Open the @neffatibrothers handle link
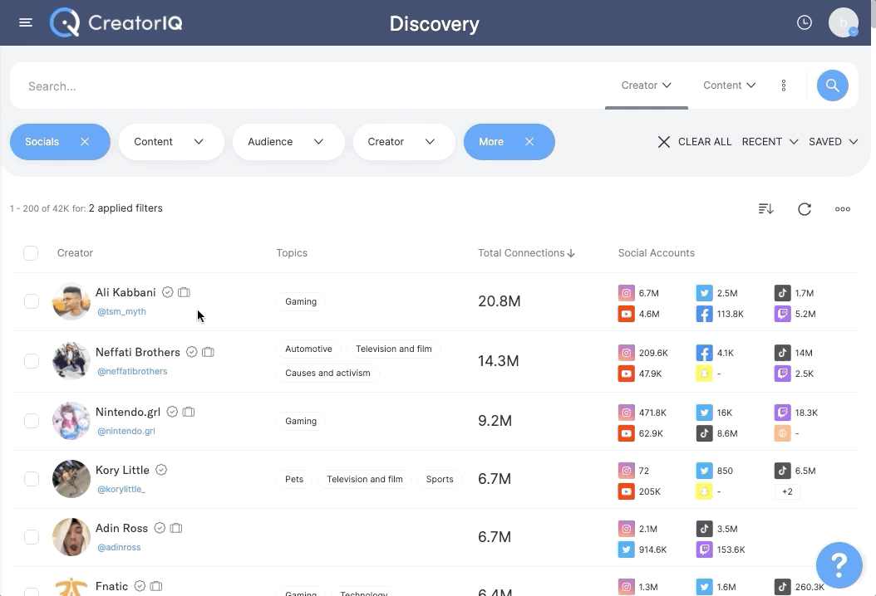876x596 pixels. [x=132, y=371]
